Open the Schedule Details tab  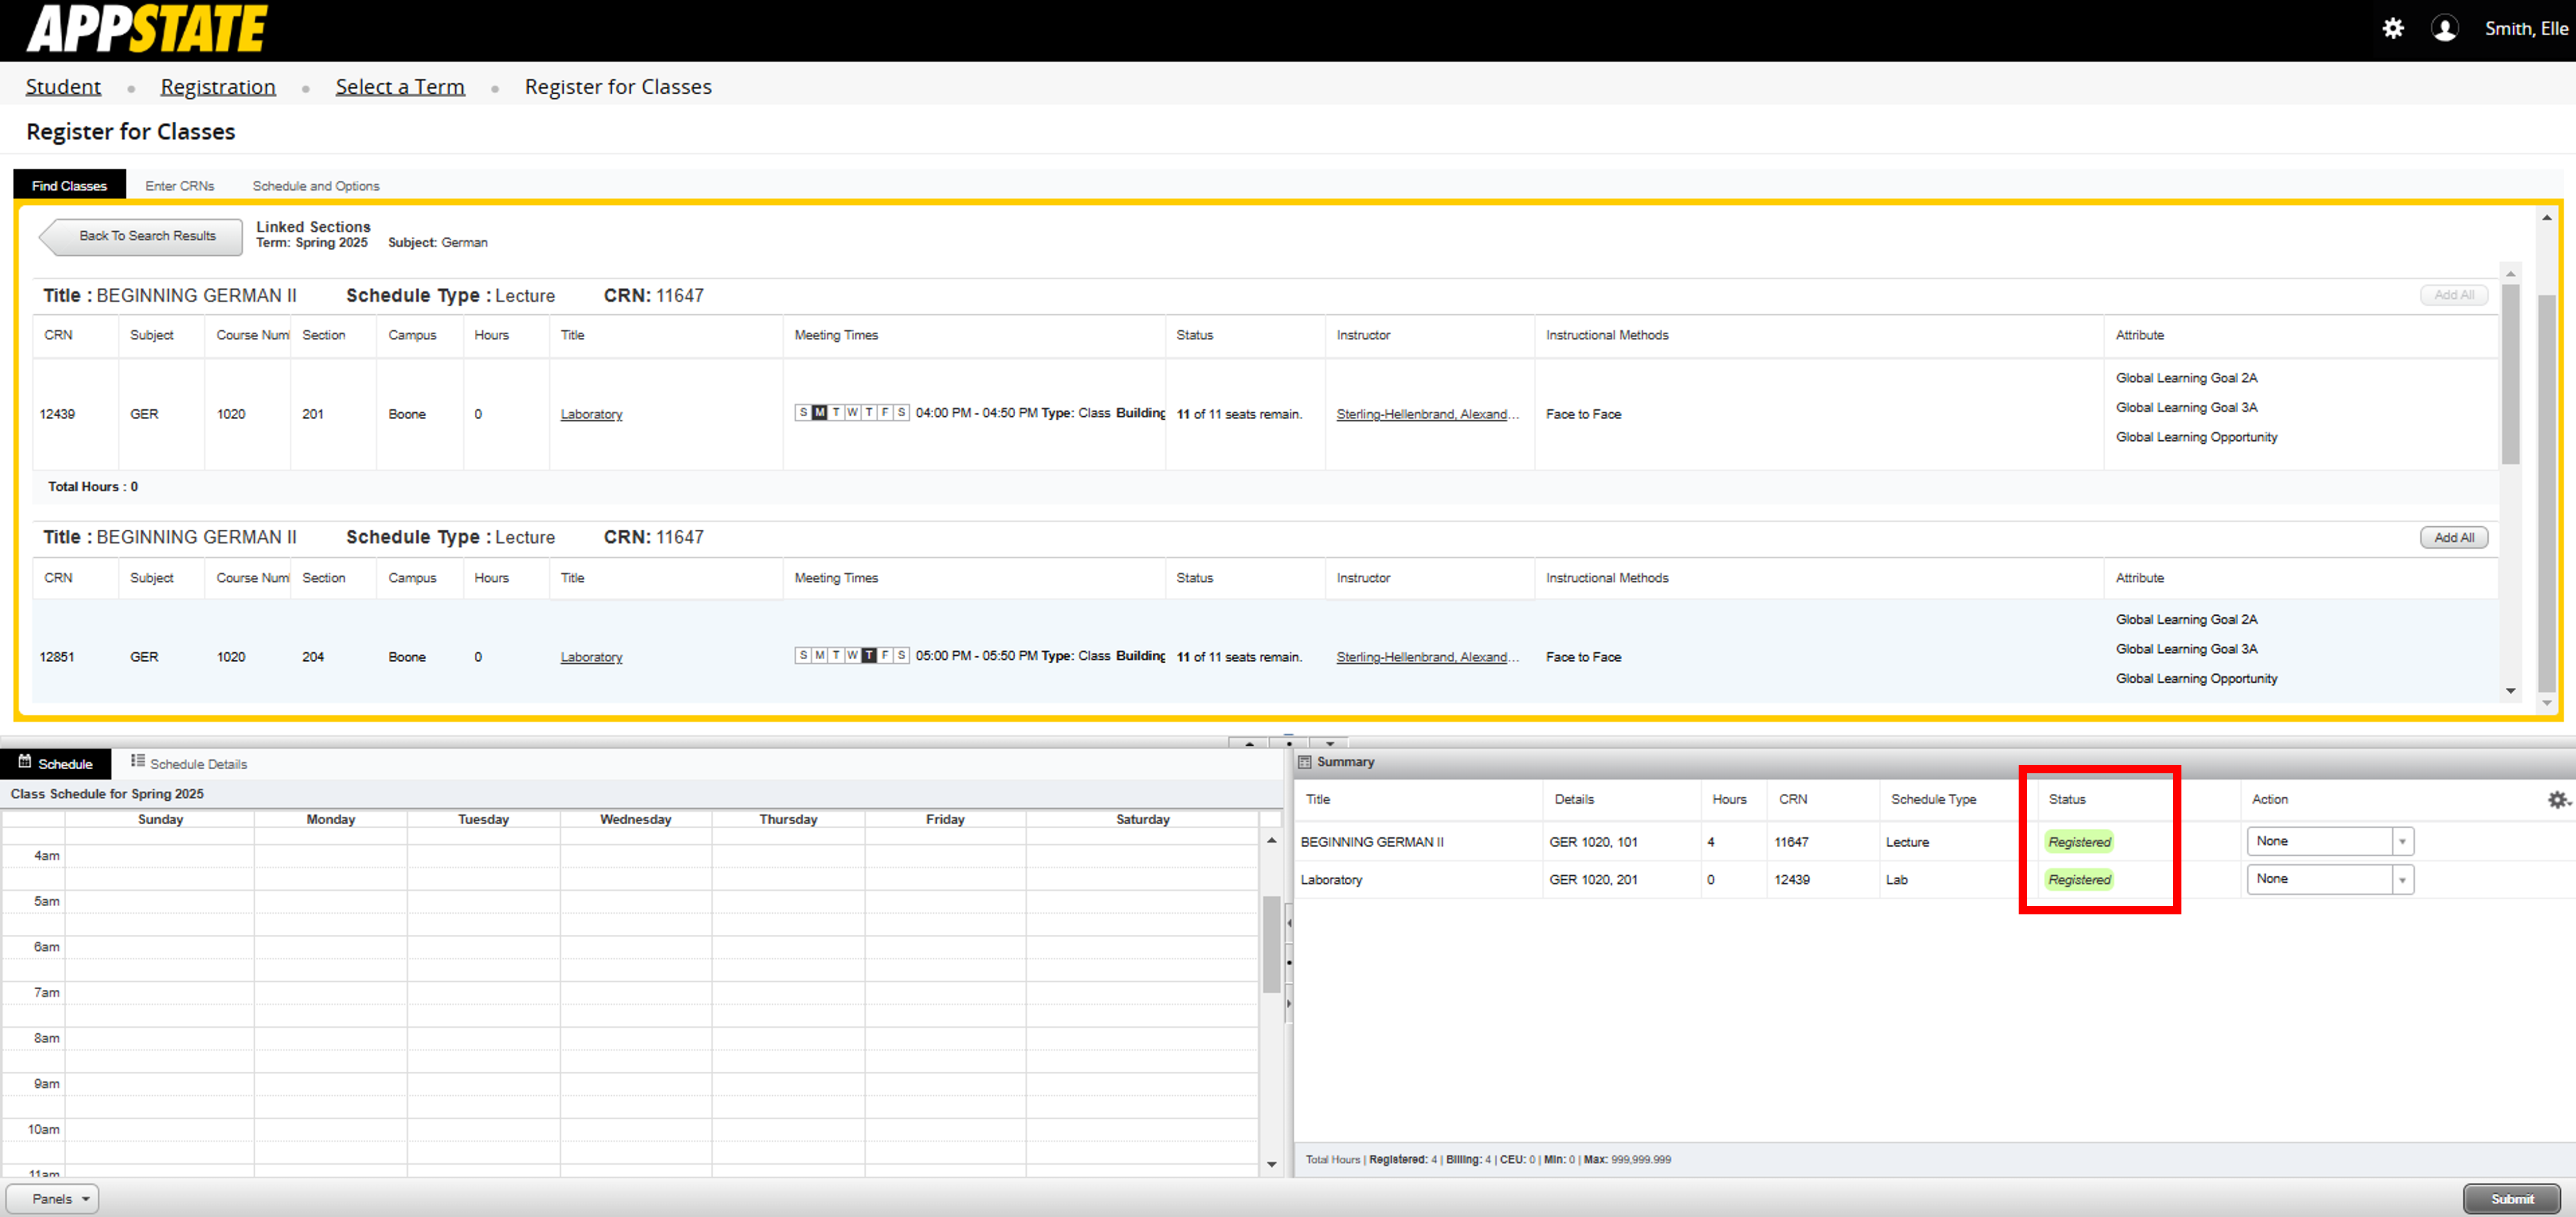[x=189, y=763]
